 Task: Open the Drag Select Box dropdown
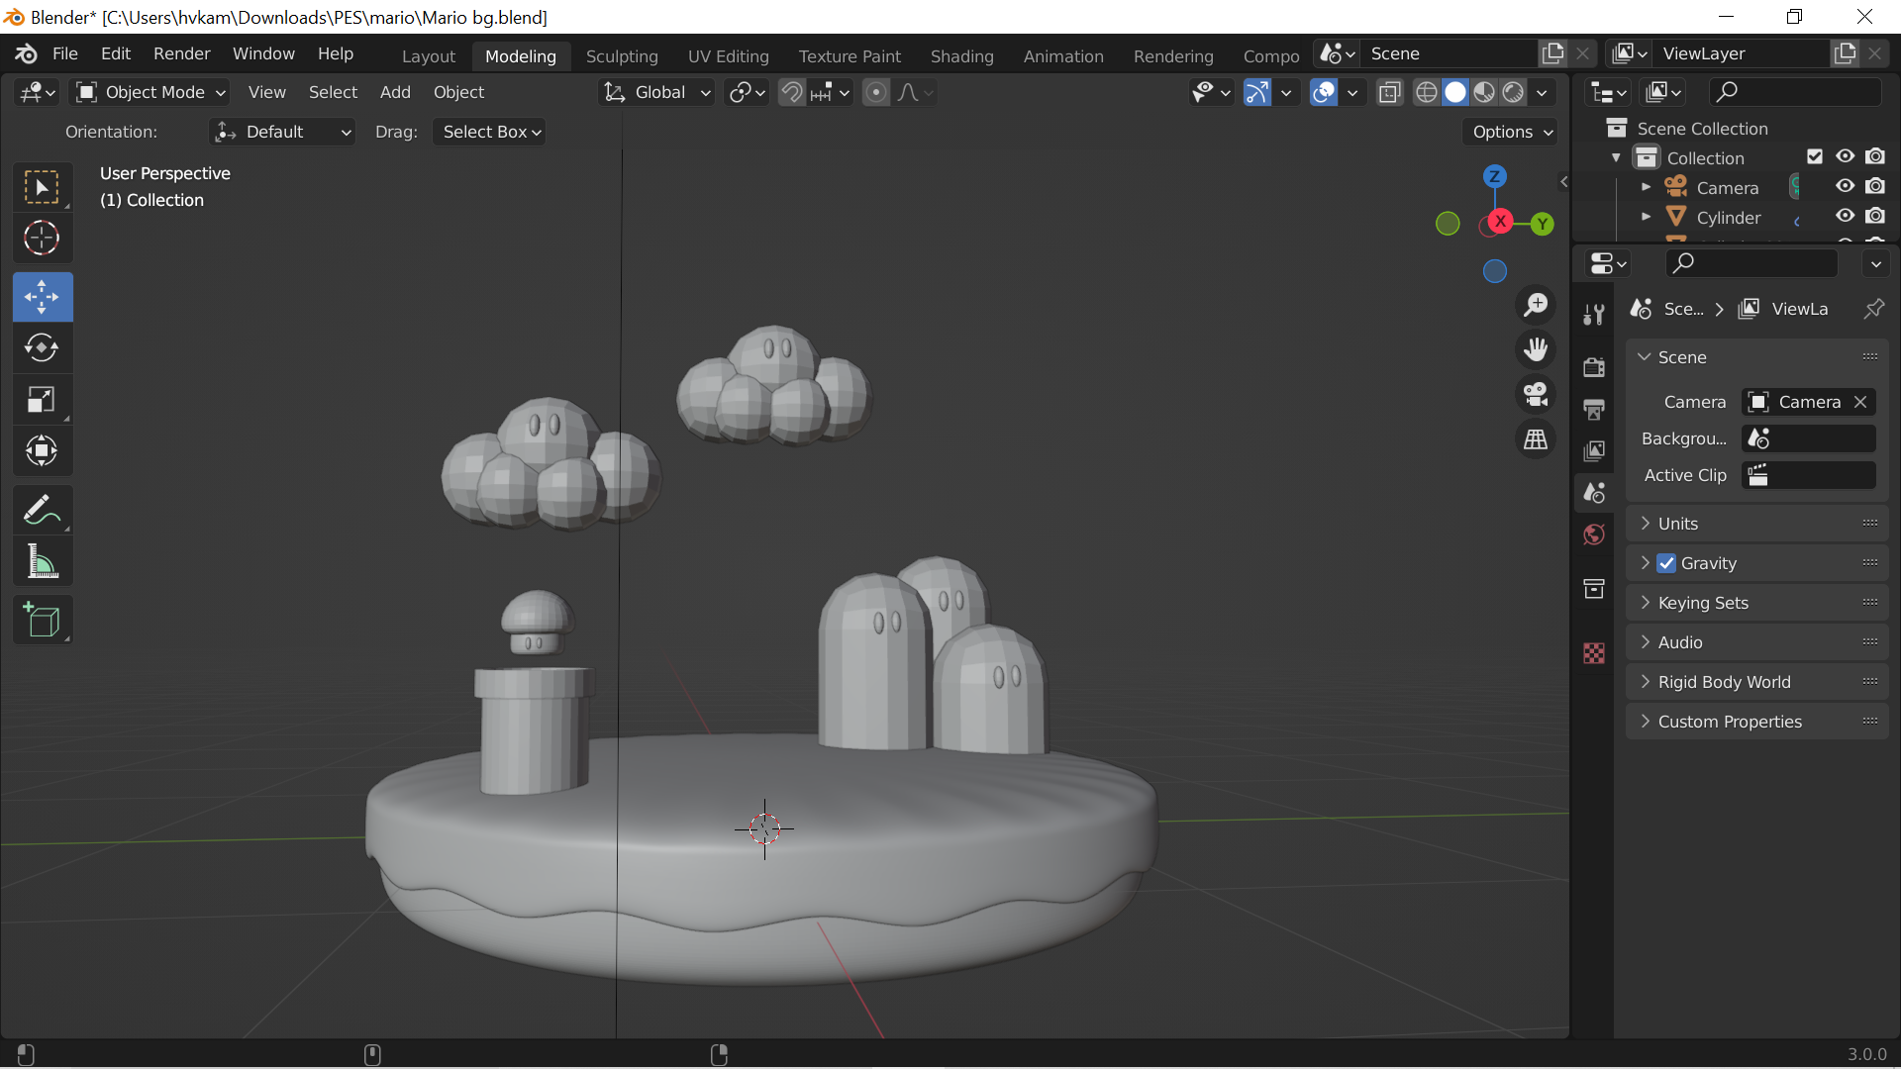[x=490, y=132]
